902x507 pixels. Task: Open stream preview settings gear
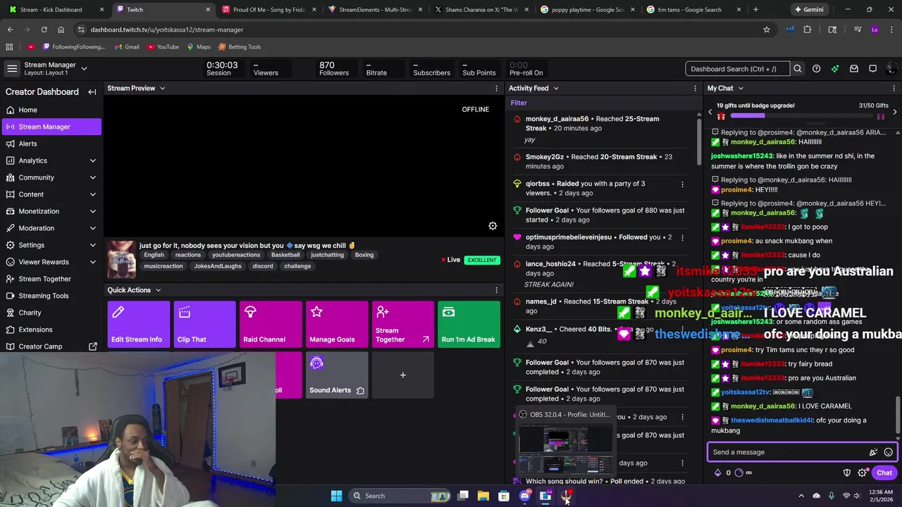click(x=493, y=225)
